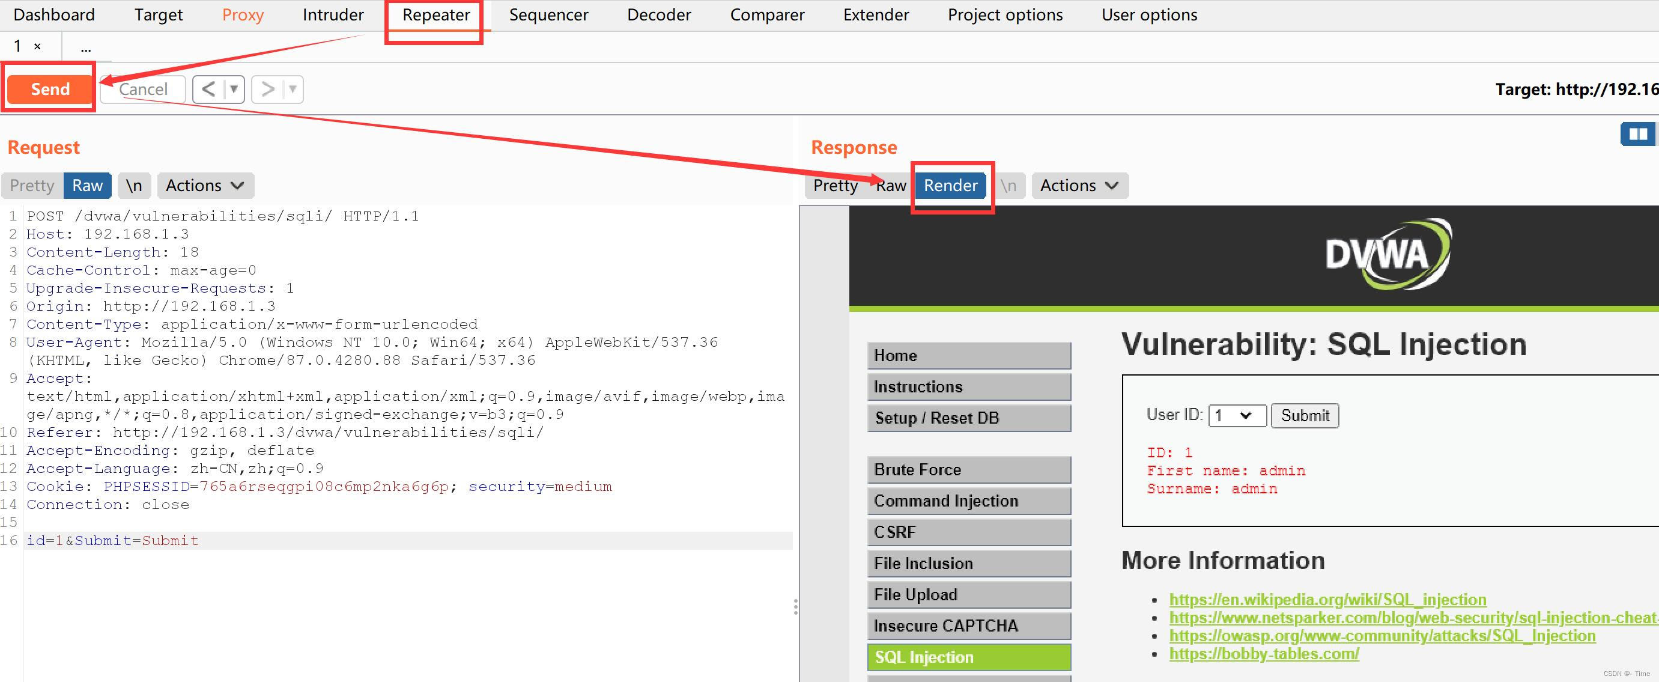The height and width of the screenshot is (682, 1659).
Task: Toggle \n button in Response panel
Action: [1008, 186]
